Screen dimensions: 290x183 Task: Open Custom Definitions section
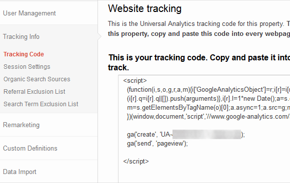[30, 148]
